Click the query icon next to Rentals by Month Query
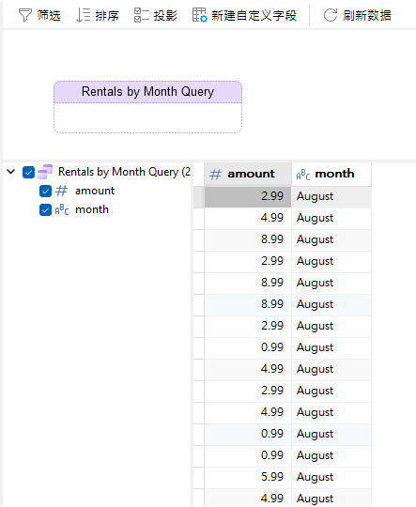416x507 pixels. pyautogui.click(x=45, y=172)
